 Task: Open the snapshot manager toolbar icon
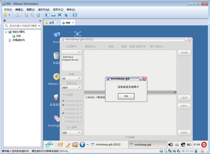coord(38,15)
